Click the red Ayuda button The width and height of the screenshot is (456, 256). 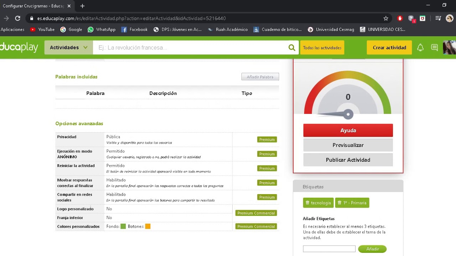point(348,130)
